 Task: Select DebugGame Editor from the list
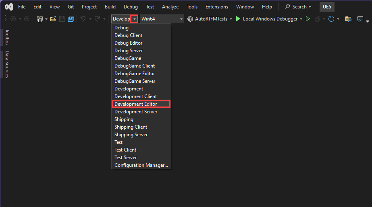135,74
